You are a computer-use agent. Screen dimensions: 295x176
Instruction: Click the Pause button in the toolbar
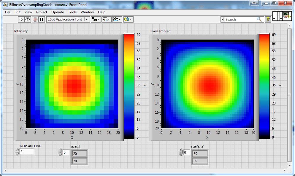click(41, 19)
